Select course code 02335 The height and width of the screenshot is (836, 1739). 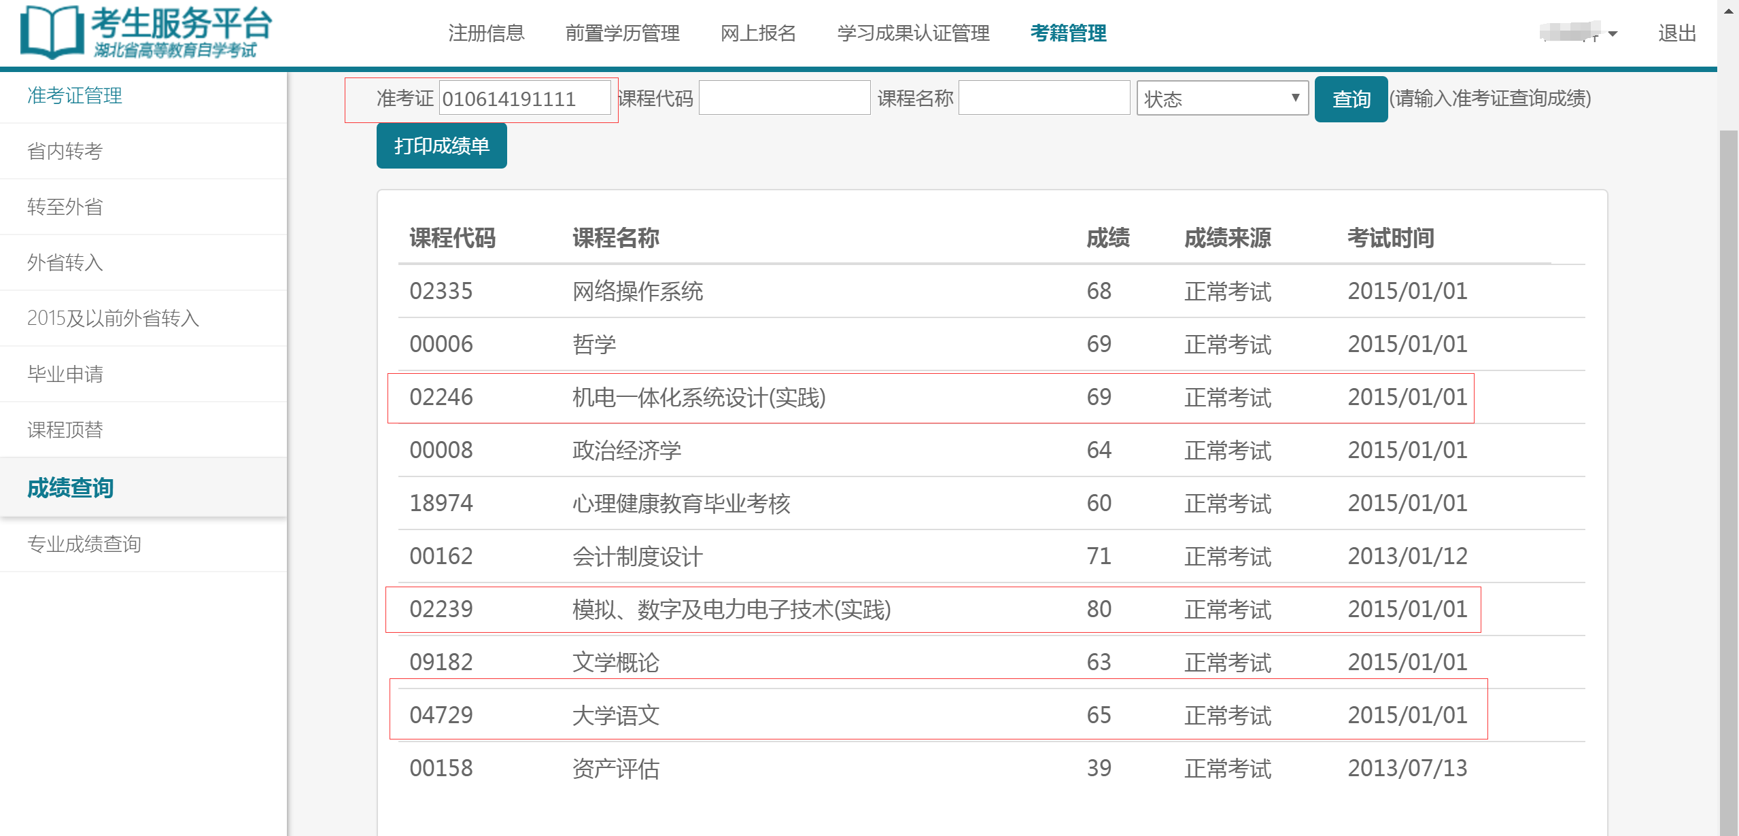[x=441, y=291]
